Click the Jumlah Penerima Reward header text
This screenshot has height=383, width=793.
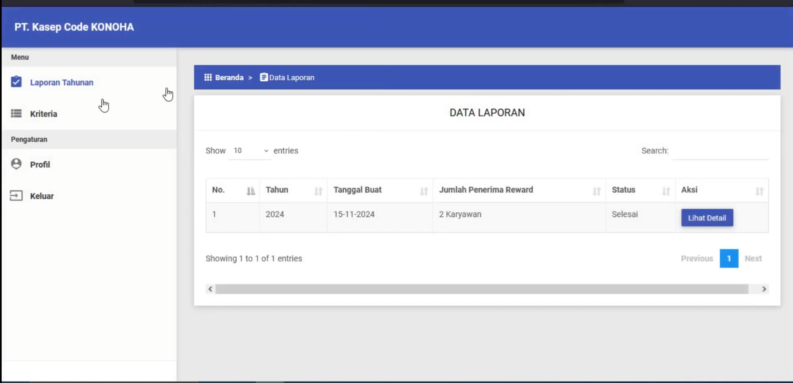pyautogui.click(x=486, y=190)
